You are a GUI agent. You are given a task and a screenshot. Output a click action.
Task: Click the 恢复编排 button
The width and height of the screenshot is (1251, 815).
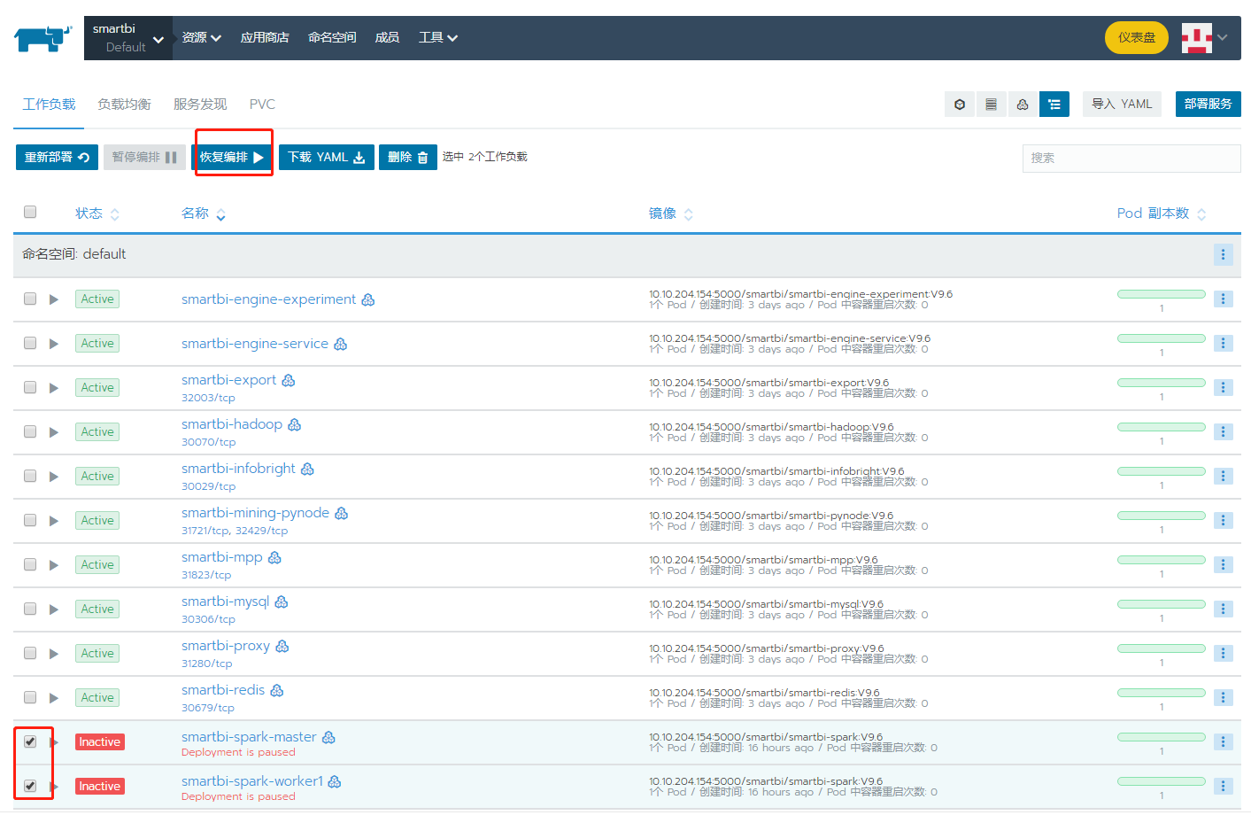(232, 157)
